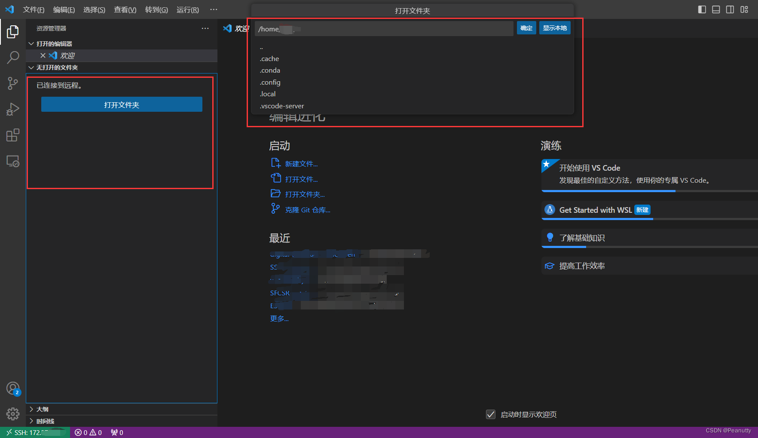This screenshot has height=438, width=758.
Task: Click the WSL penguin icon
Action: [x=550, y=210]
